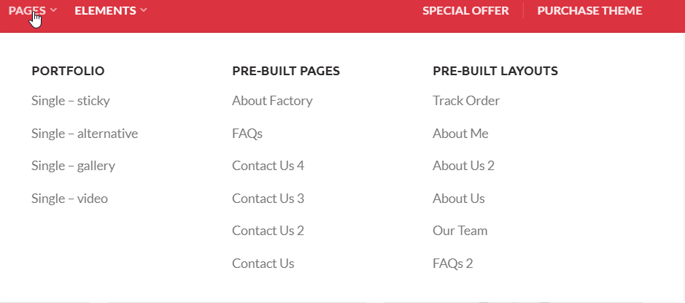Expand the Pages menu chevron
This screenshot has width=685, height=303.
point(54,10)
